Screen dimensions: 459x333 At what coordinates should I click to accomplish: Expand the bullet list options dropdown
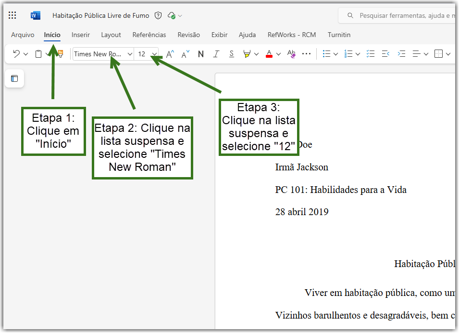tap(336, 54)
